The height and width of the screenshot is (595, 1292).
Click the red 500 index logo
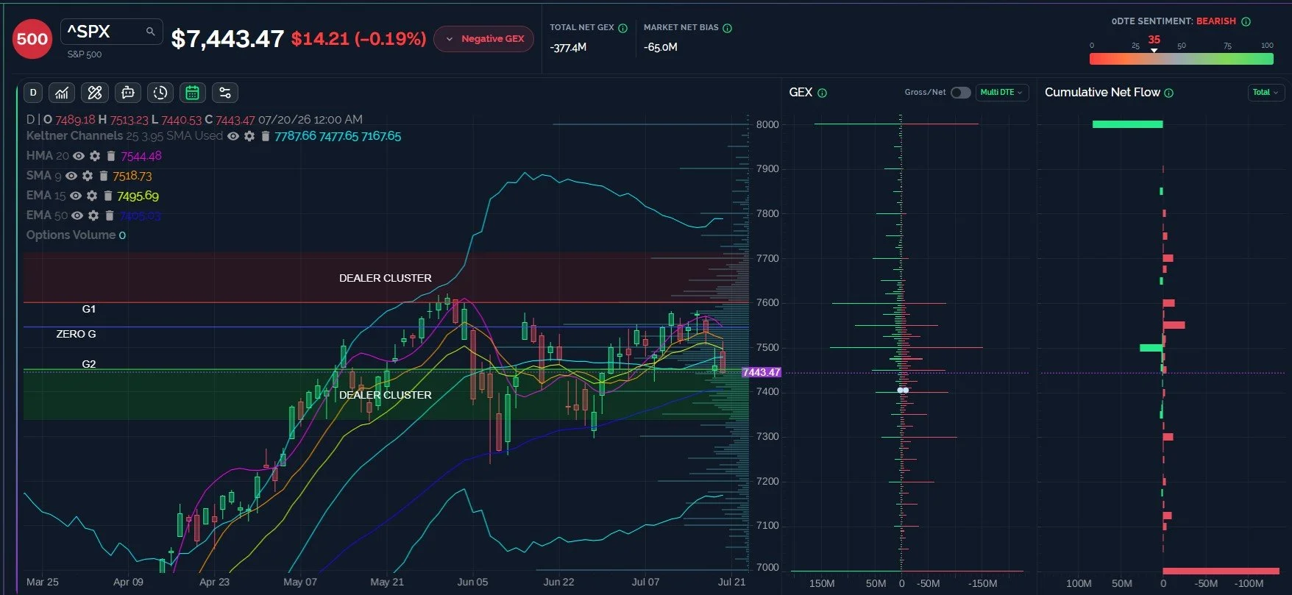(32, 39)
